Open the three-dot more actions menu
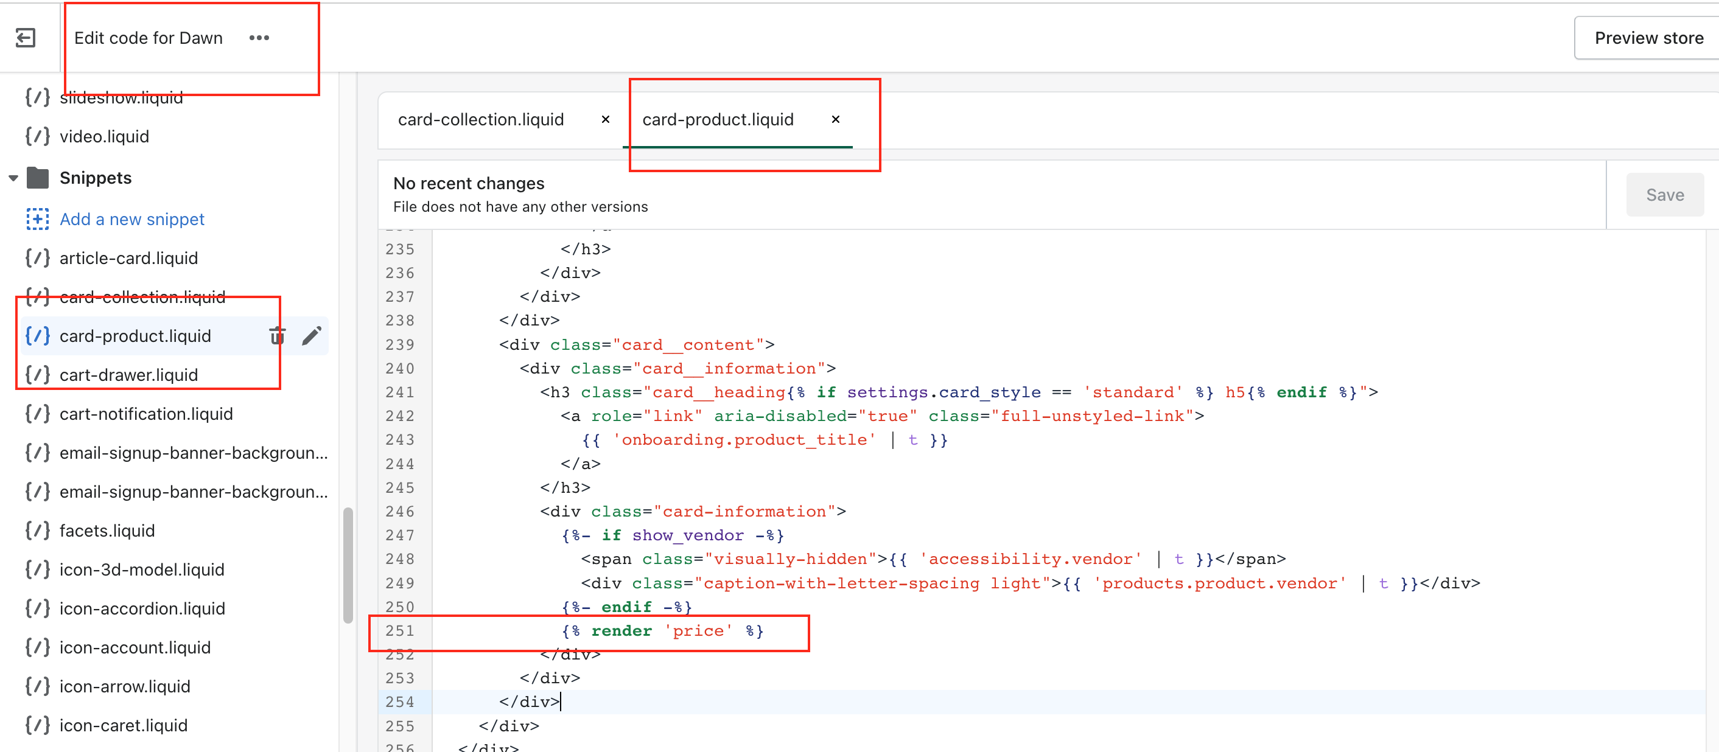Screen dimensions: 1719x752 coord(259,38)
